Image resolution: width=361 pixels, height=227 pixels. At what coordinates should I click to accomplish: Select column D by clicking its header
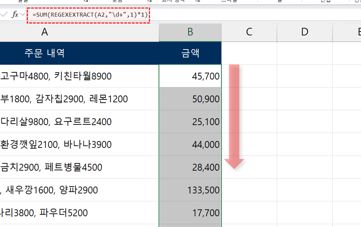tap(305, 32)
